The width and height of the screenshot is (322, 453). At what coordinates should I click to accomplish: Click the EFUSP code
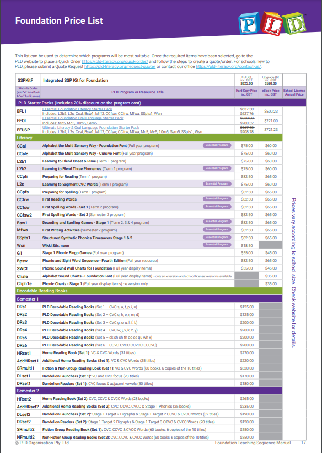23,130
